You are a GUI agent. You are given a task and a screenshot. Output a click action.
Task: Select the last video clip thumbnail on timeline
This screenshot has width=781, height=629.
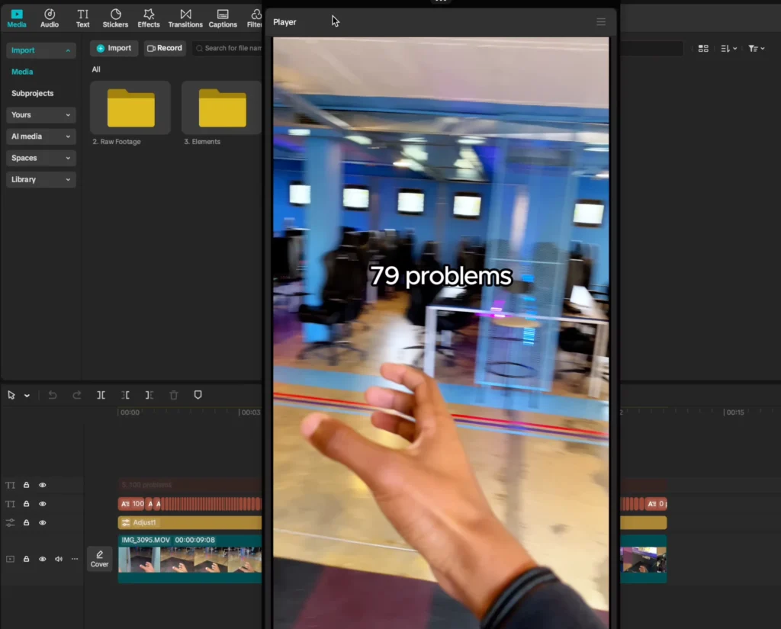tap(643, 560)
